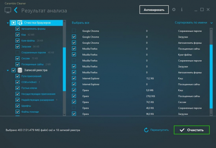
Task: Click the Перезапустить link
Action: 159,130
